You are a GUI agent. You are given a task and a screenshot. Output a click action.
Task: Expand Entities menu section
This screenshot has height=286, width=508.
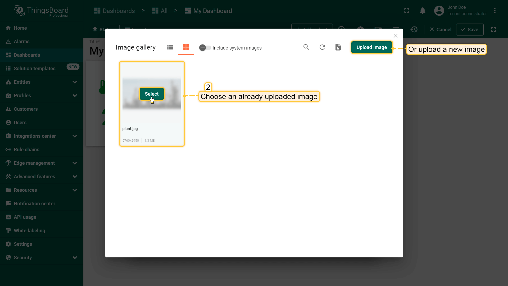click(75, 82)
